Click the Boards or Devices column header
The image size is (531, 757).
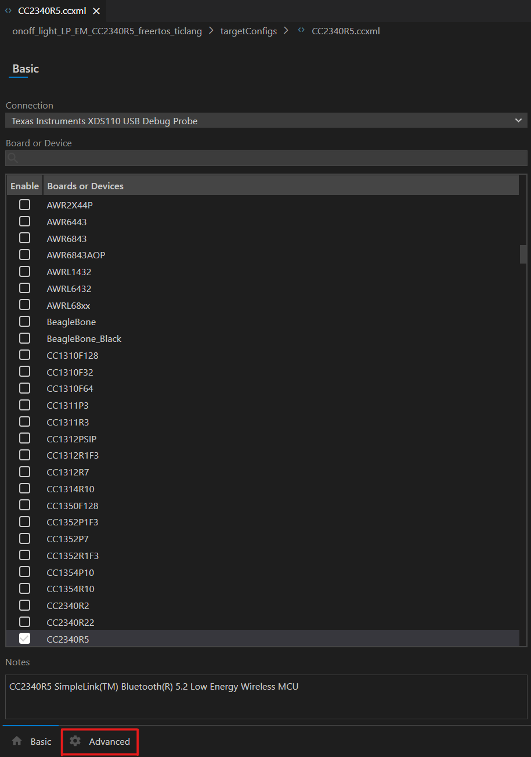click(x=85, y=186)
